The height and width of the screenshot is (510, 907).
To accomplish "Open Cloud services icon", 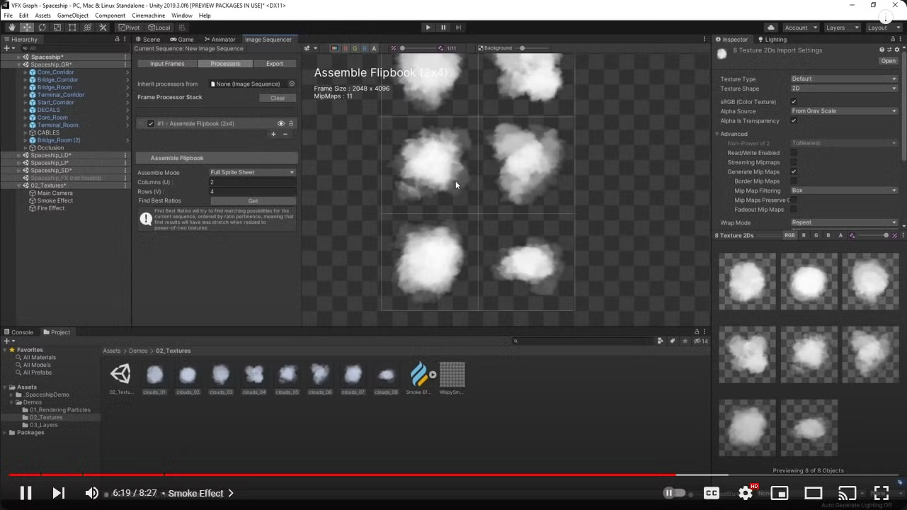I will 771,28.
